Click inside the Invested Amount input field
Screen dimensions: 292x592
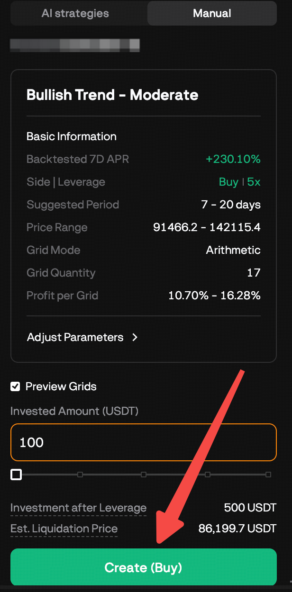click(x=142, y=442)
